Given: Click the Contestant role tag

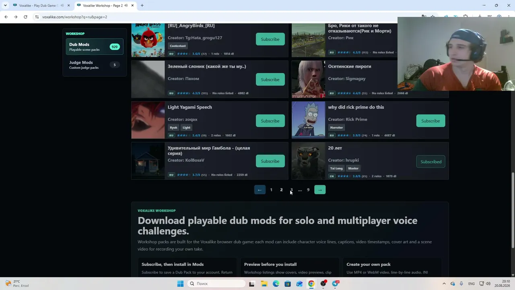Looking at the screenshot, I should tap(178, 46).
